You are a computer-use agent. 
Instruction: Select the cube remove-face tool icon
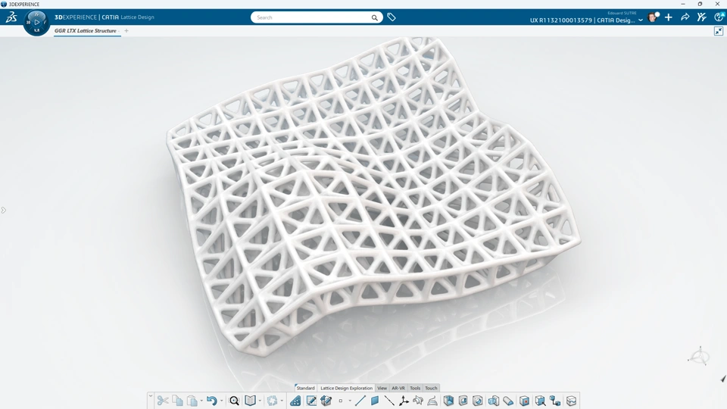[x=524, y=400]
